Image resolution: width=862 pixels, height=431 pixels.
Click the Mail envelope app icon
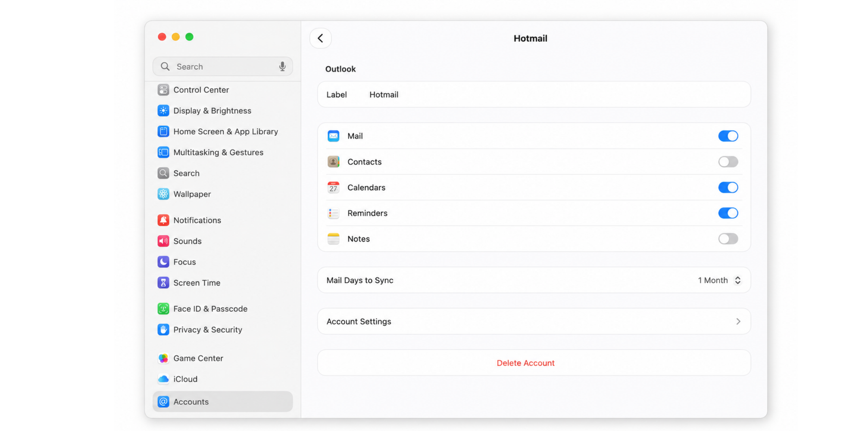coord(333,136)
